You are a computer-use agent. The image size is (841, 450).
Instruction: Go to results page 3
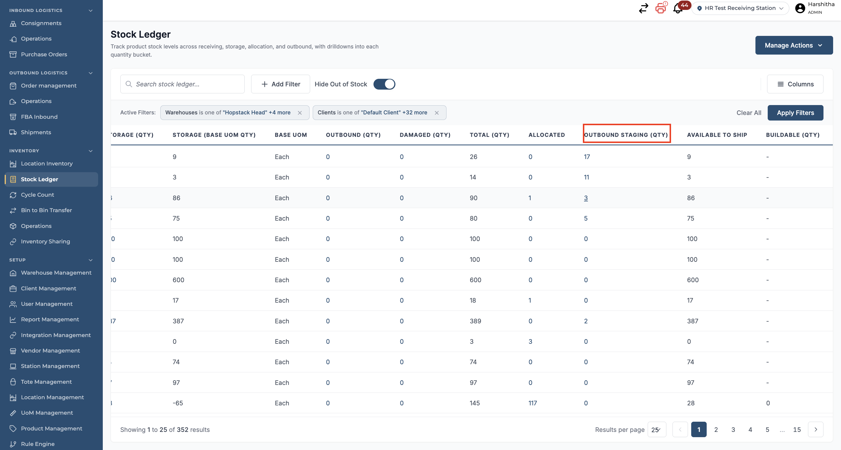tap(733, 430)
